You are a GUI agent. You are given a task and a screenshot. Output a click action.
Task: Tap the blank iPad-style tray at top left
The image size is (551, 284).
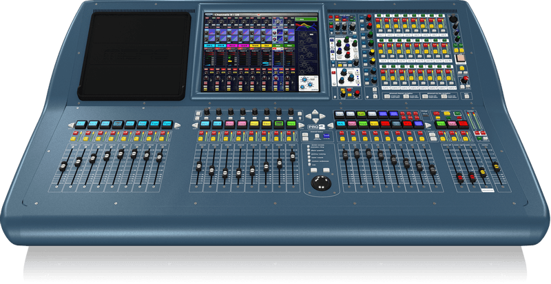coord(134,55)
